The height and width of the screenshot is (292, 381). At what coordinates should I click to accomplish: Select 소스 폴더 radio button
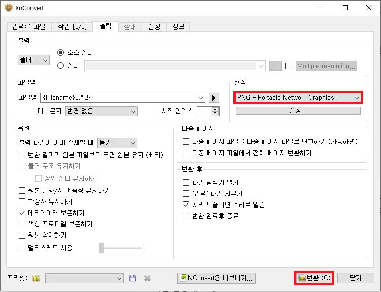click(x=61, y=52)
